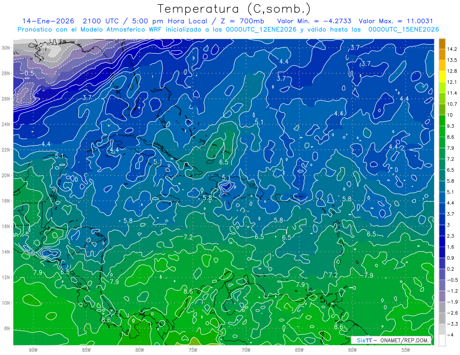Screen dimensions: 460x355
Task: Click the "Valor Max. = 11.0031" text
Action: pyautogui.click(x=396, y=21)
